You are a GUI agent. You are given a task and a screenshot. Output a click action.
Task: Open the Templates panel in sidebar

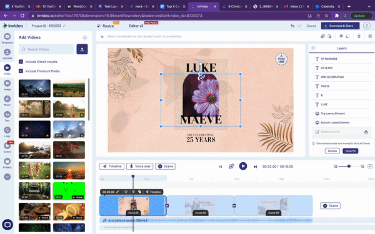[7, 38]
